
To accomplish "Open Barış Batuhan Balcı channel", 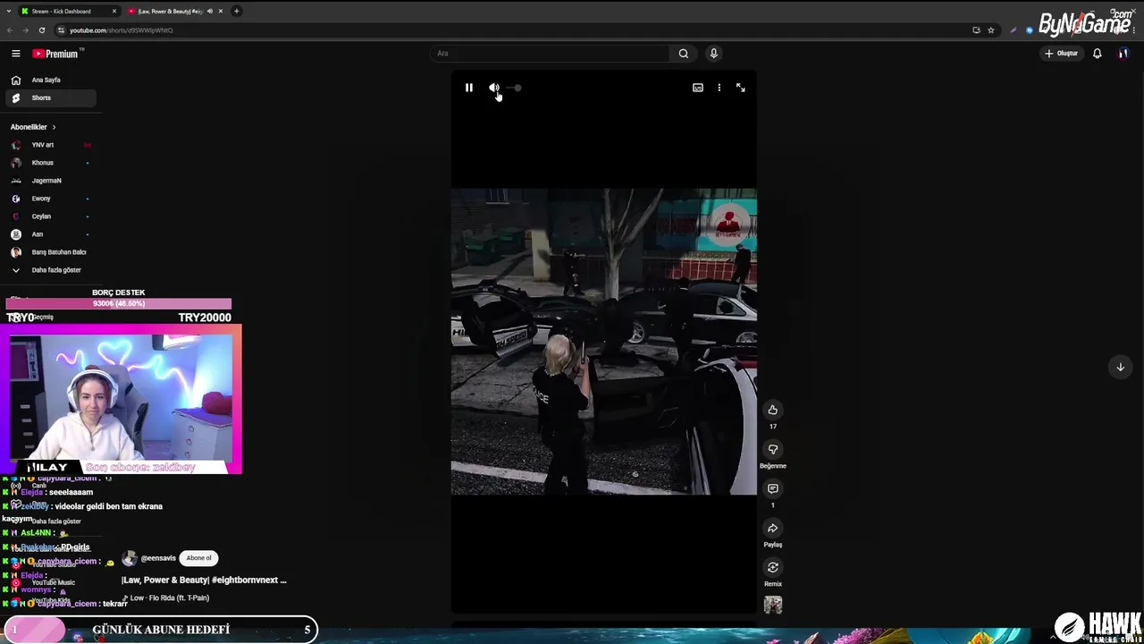I will [52, 252].
